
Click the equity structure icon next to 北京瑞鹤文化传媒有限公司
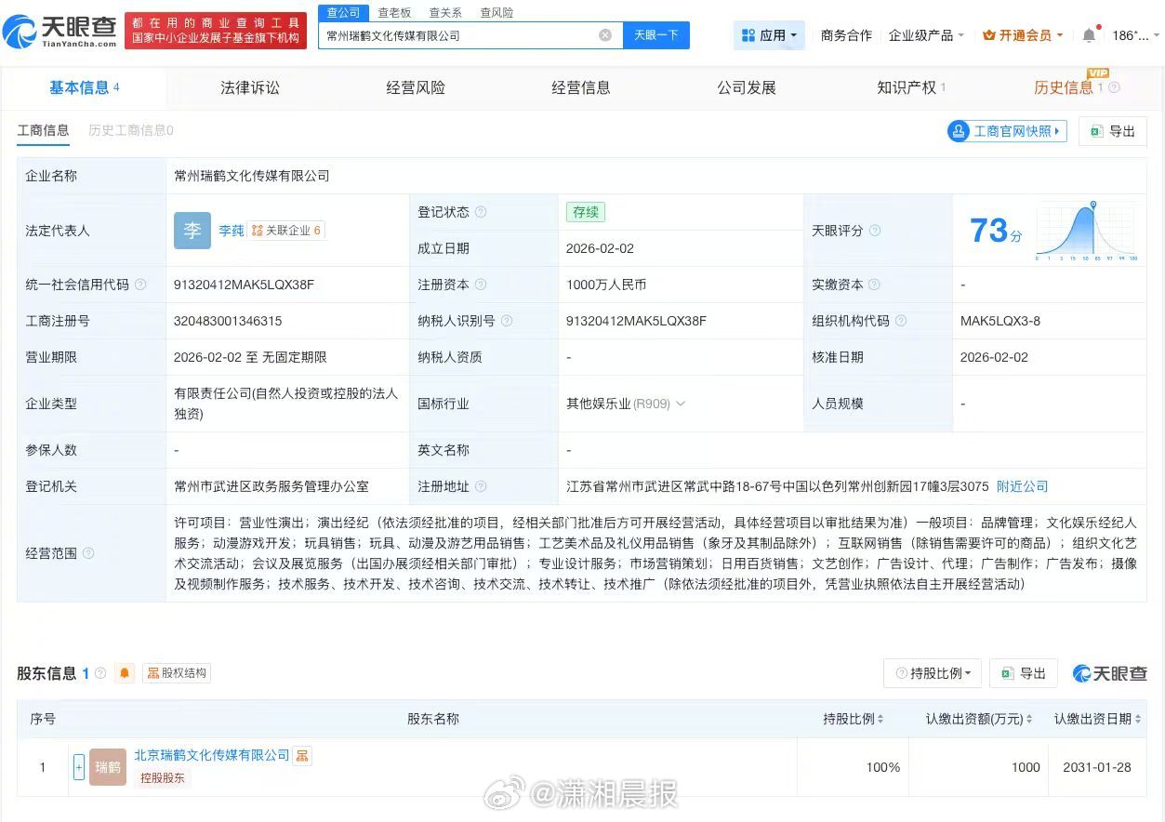click(302, 756)
